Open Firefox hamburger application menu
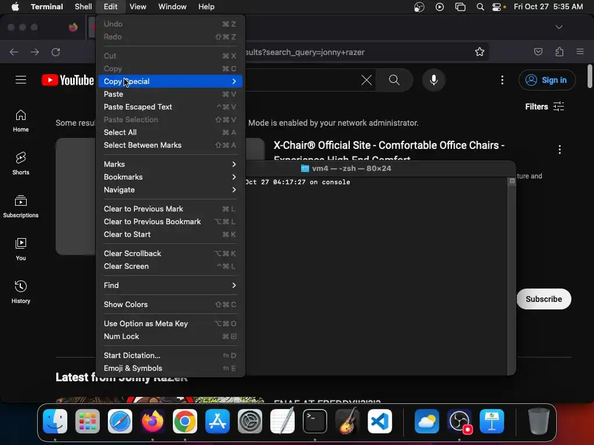 (580, 52)
